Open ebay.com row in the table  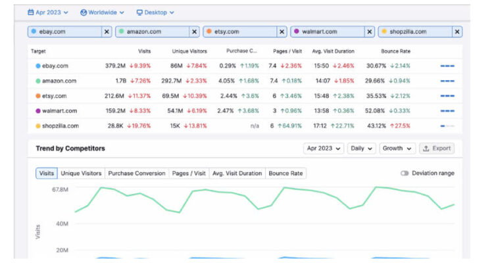click(x=245, y=66)
